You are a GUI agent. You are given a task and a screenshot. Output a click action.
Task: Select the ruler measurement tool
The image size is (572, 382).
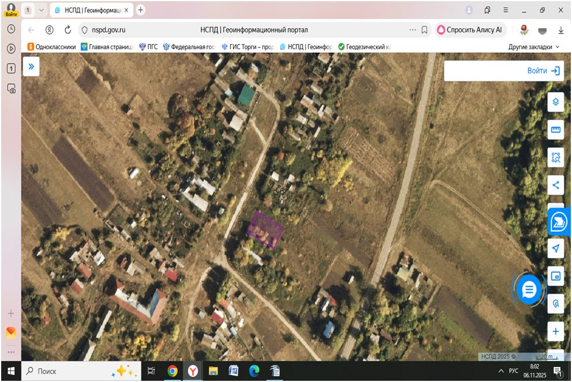tap(555, 130)
